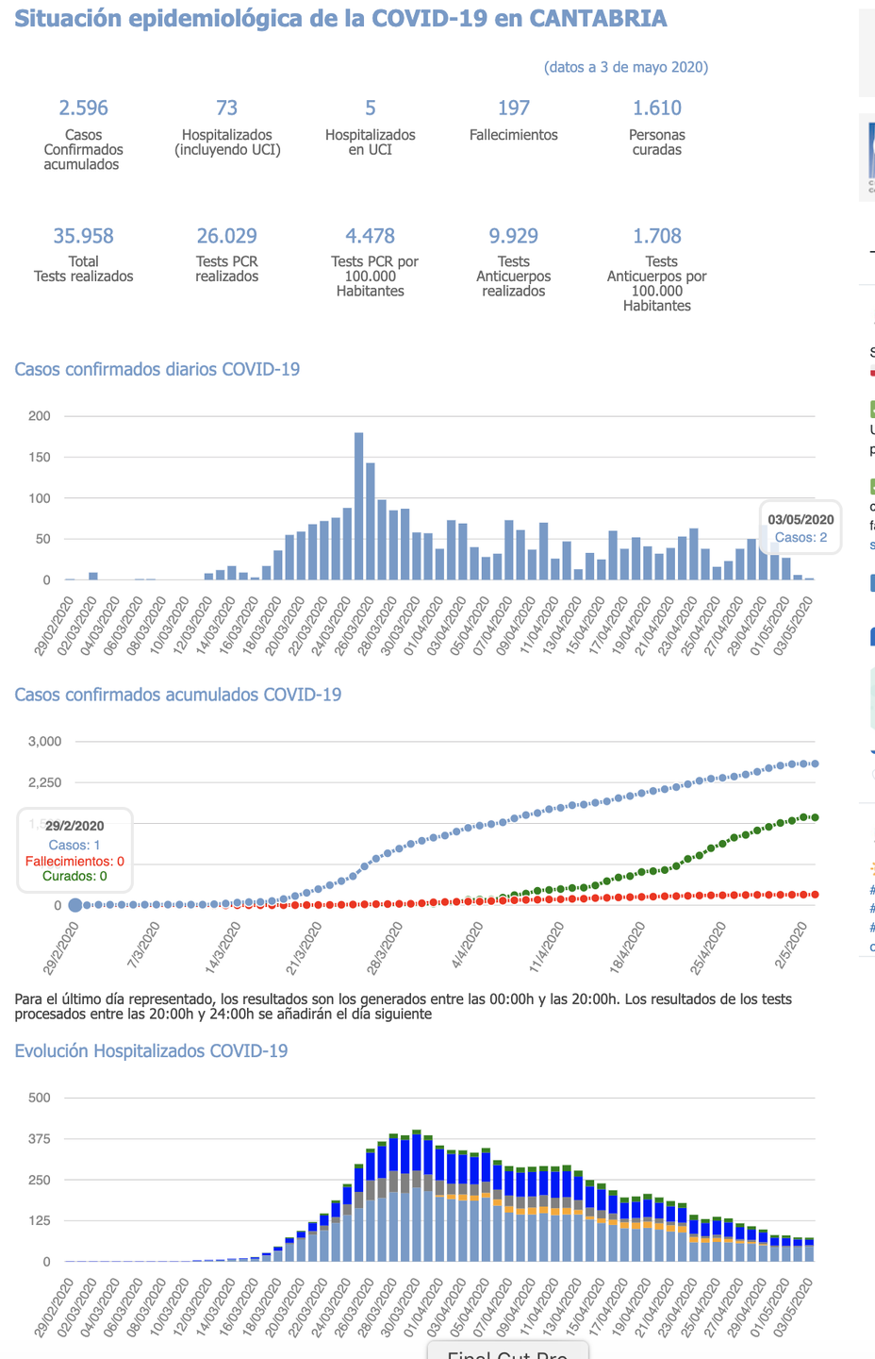Click the 29/2/2020 tooltip showing Casos, Fallecimientos, Curados
The image size is (875, 1359).
click(x=75, y=849)
